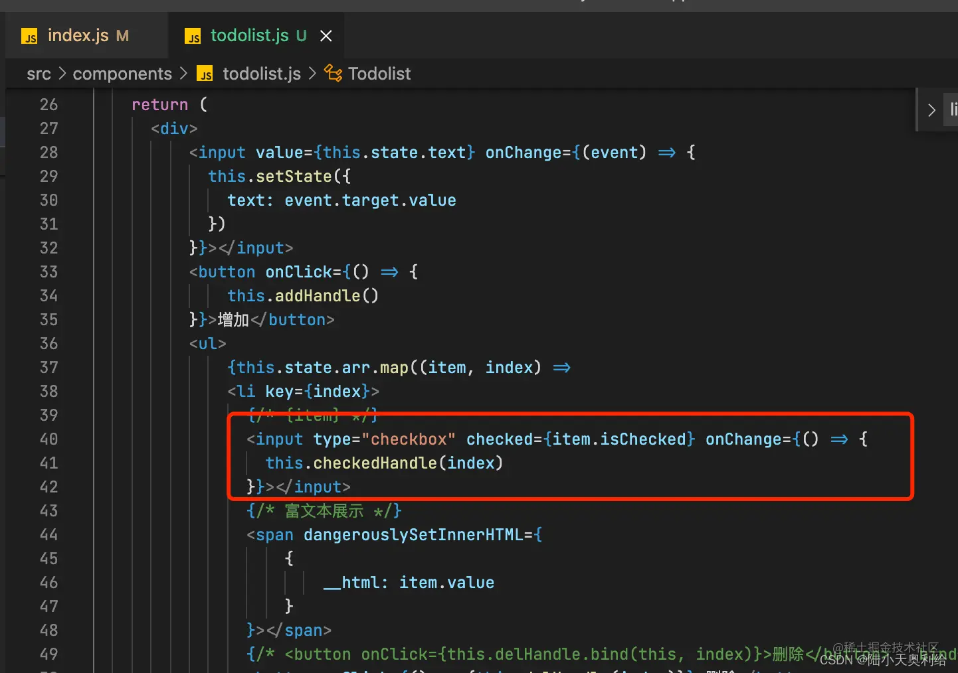Click '<li key={index}>' line
958x673 pixels.
click(x=303, y=392)
